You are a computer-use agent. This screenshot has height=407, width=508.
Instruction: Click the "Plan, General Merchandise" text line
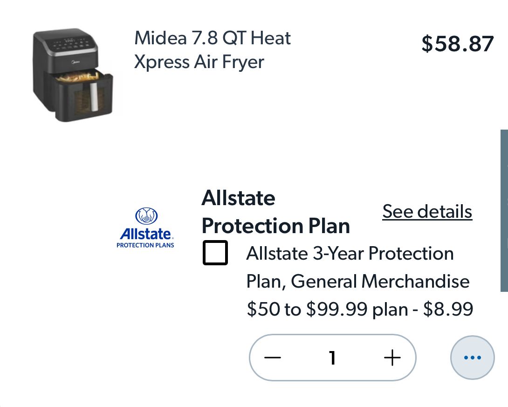(357, 281)
